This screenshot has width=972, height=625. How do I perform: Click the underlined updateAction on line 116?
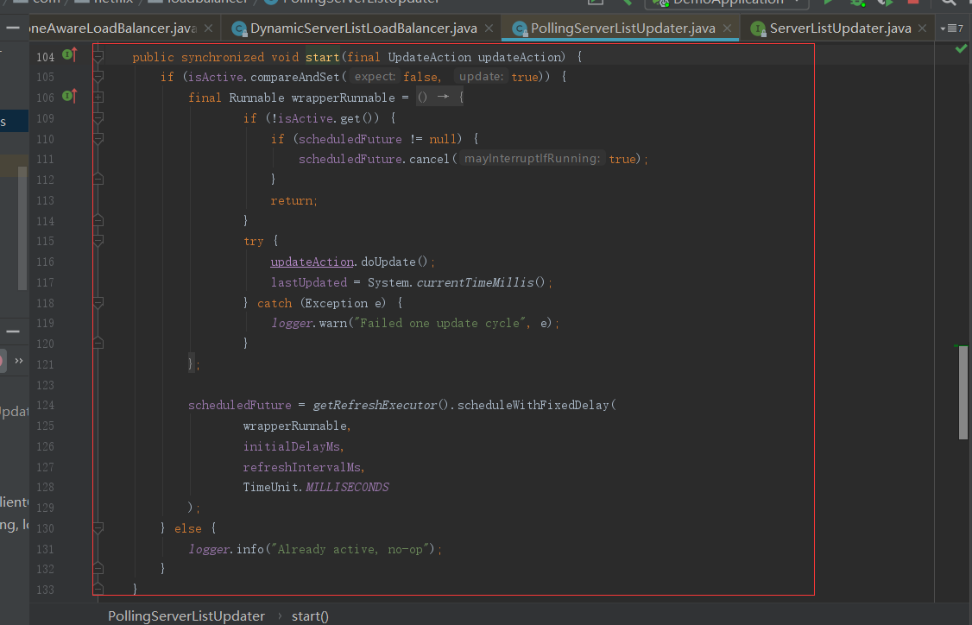[312, 262]
